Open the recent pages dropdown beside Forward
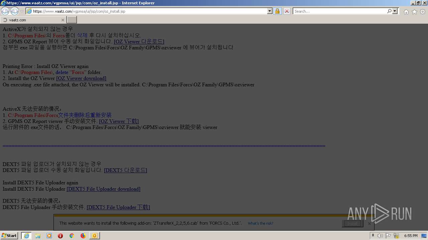The width and height of the screenshot is (428, 240). pos(22,11)
